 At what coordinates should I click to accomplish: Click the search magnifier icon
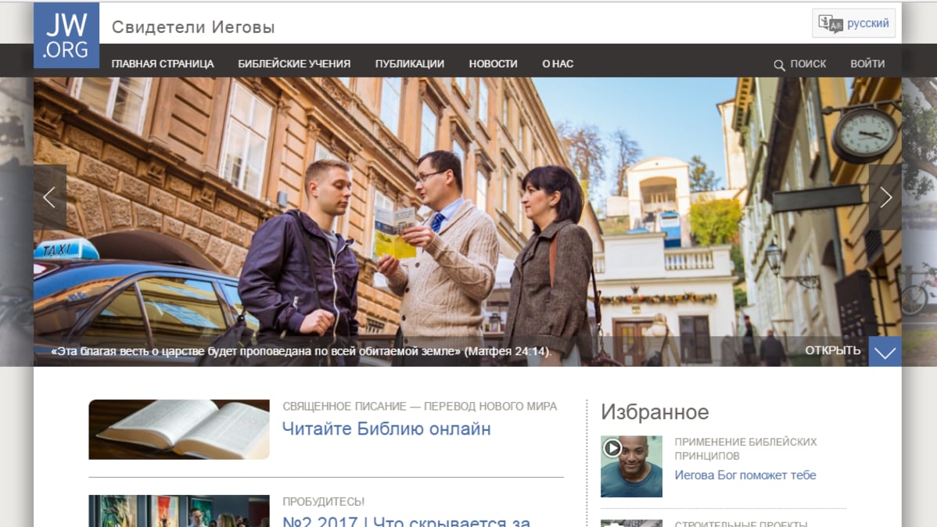[779, 65]
